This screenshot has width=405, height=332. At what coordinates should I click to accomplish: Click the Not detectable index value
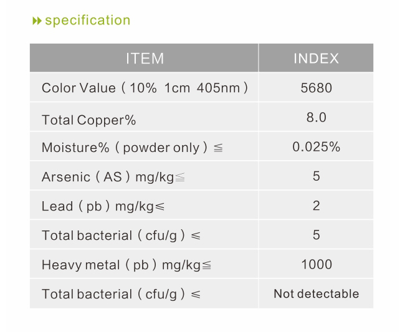(316, 294)
